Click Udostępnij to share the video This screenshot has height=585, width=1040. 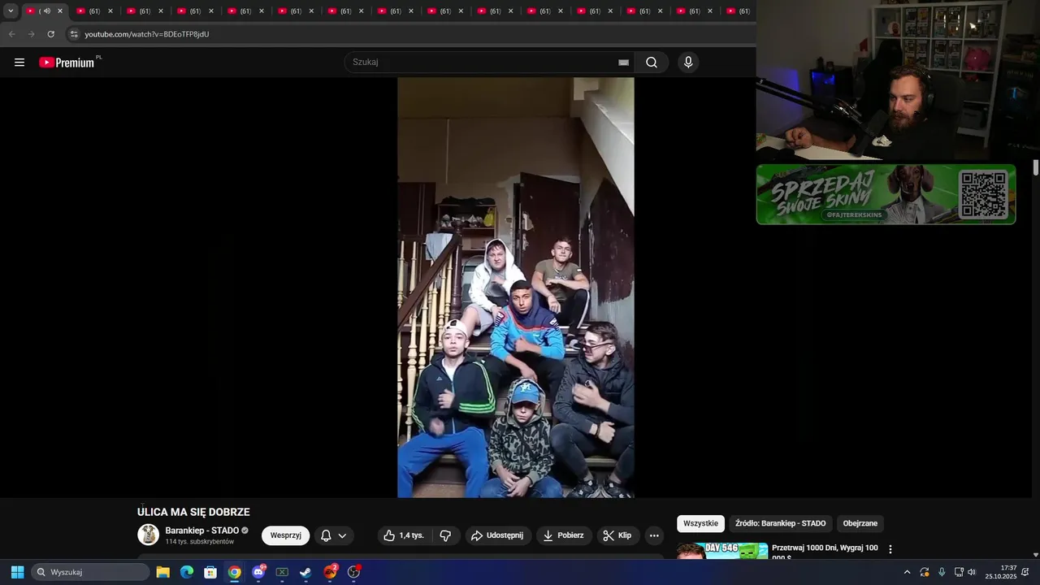coord(498,535)
